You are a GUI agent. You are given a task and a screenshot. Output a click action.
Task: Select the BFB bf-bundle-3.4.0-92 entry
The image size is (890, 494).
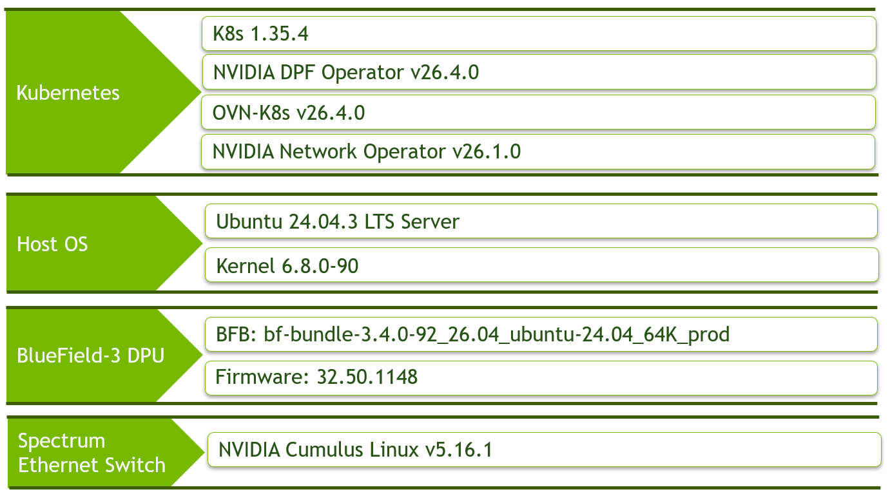pos(541,334)
